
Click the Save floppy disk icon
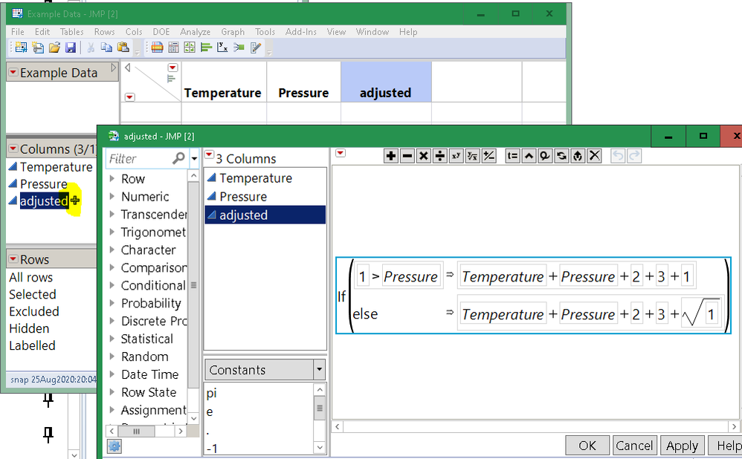pos(71,48)
